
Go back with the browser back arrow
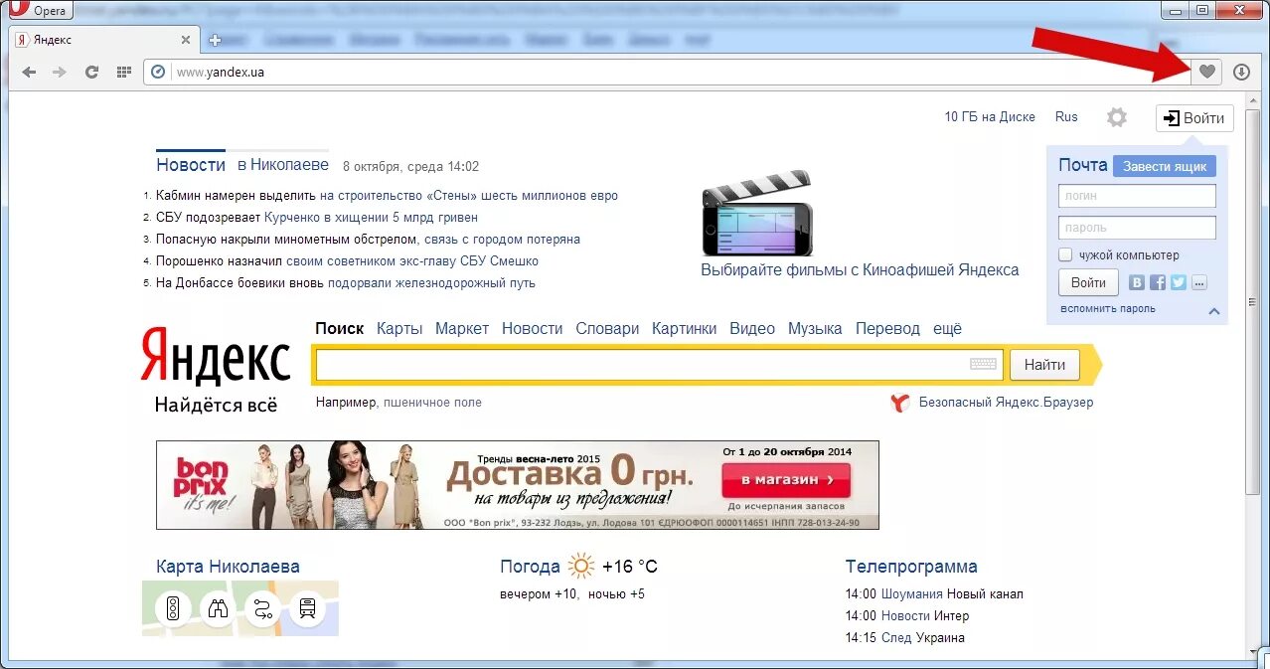click(29, 72)
